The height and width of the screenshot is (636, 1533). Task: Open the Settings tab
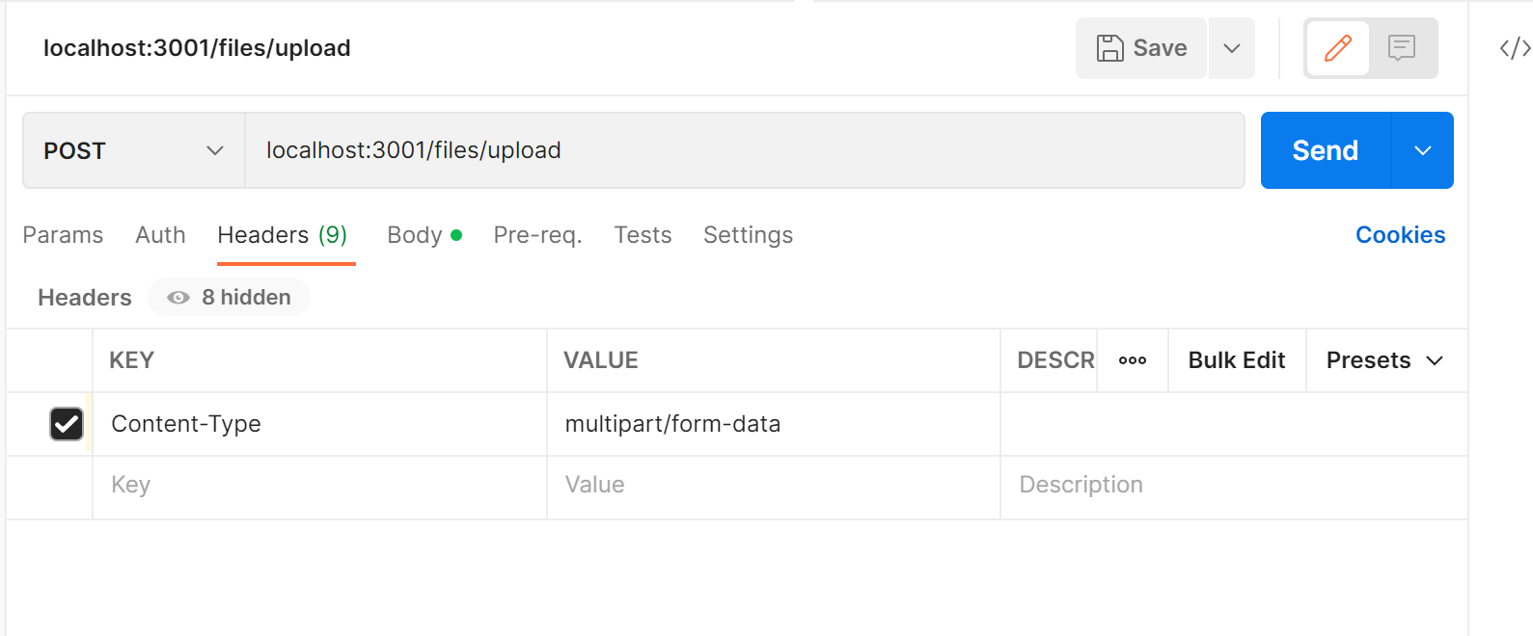[x=748, y=235]
